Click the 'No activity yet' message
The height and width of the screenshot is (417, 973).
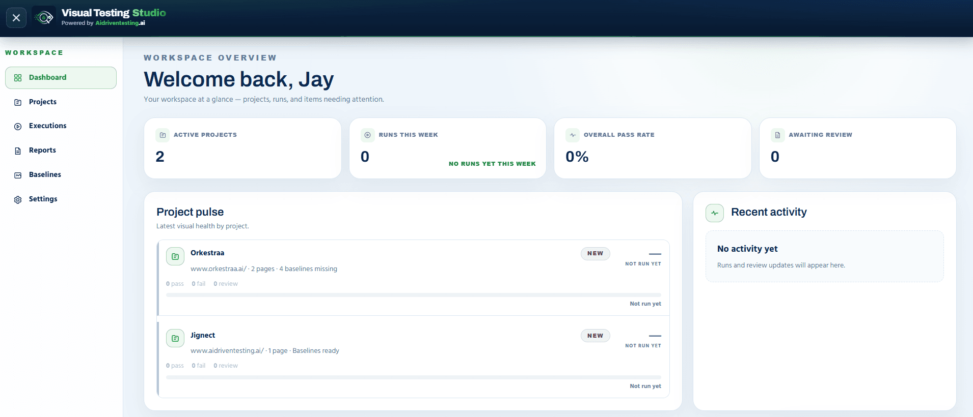coord(747,249)
